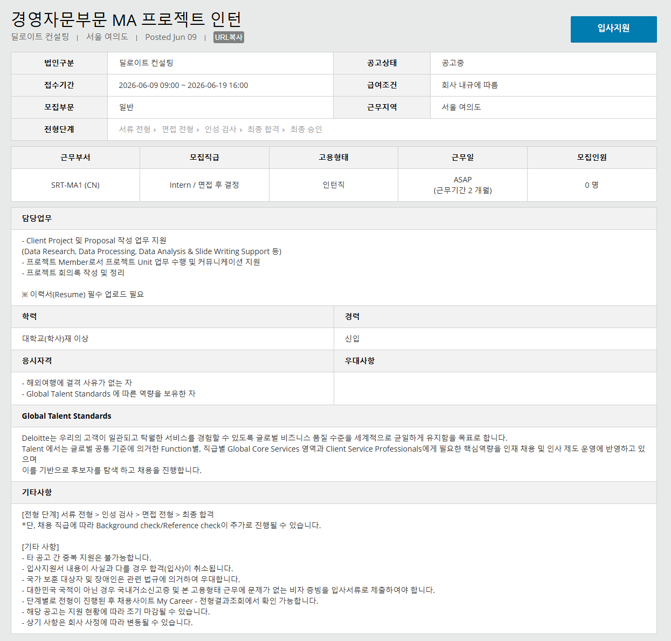
Task: Click the 조기 마감될 수 있습니다 notice line
Action: pos(116,612)
